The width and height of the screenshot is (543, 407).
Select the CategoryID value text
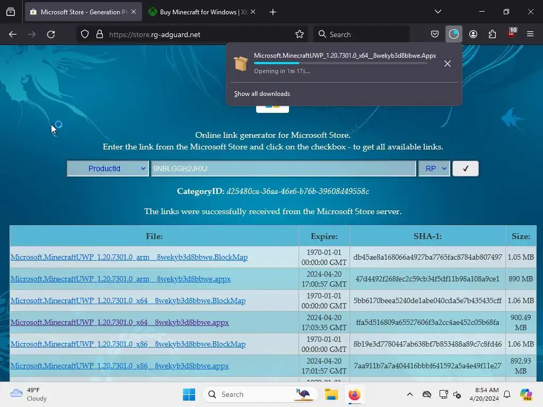pyautogui.click(x=298, y=191)
